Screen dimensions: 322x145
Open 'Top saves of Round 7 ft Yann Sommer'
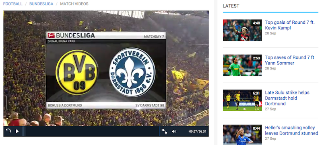289,60
